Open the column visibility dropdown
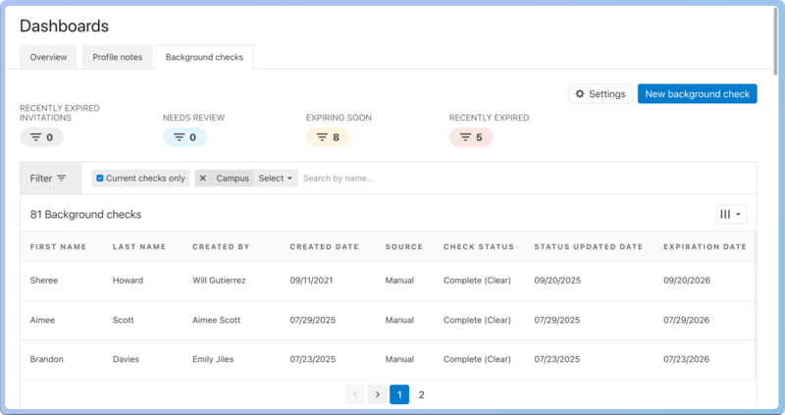 pyautogui.click(x=731, y=214)
